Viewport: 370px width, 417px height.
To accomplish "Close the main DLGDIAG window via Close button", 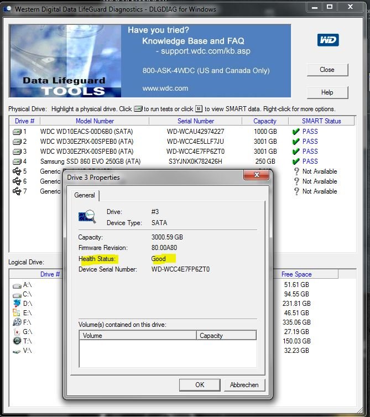I will click(x=327, y=70).
